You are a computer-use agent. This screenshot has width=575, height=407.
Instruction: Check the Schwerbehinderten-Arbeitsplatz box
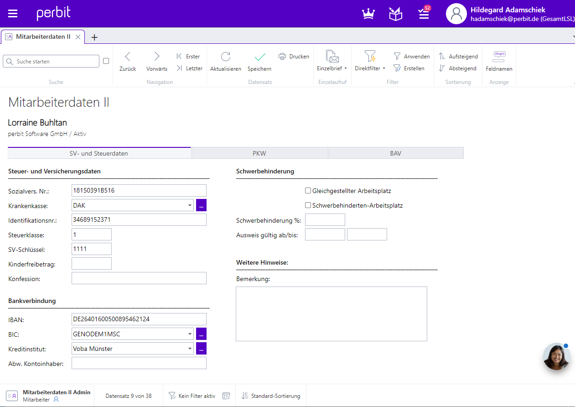308,205
